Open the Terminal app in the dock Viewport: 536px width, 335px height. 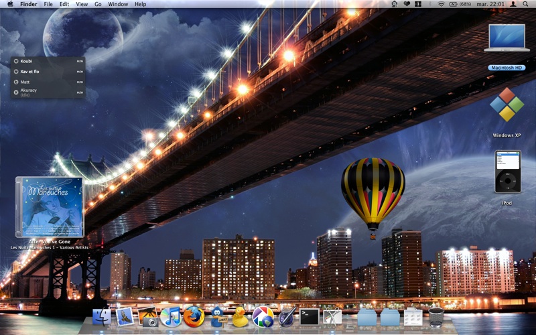pyautogui.click(x=310, y=317)
